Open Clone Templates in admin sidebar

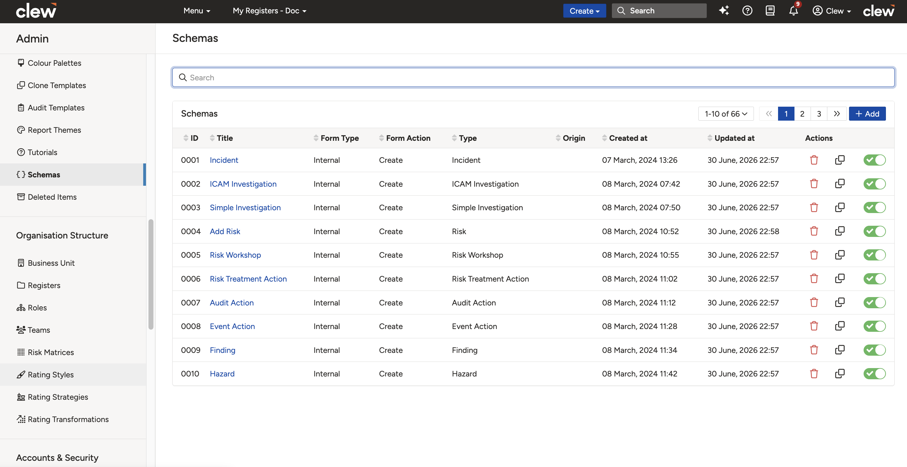tap(73, 85)
